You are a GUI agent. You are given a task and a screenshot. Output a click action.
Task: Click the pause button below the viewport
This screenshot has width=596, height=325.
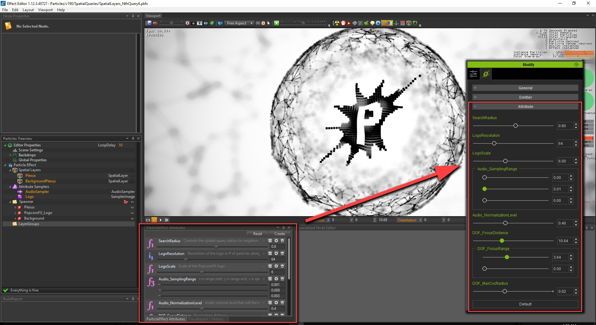pos(154,220)
